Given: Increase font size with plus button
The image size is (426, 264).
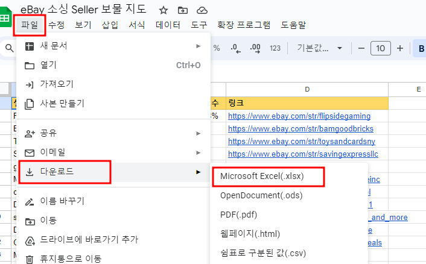Looking at the screenshot, I should point(400,49).
